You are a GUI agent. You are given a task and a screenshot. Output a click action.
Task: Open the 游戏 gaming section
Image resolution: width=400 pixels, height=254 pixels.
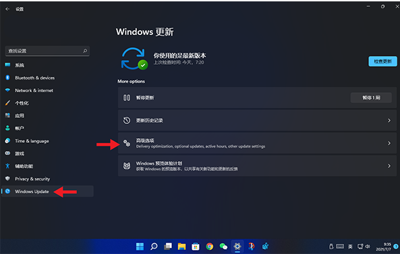point(47,154)
